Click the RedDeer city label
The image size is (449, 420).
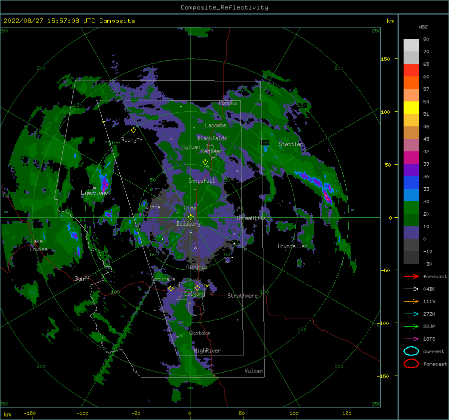212,151
